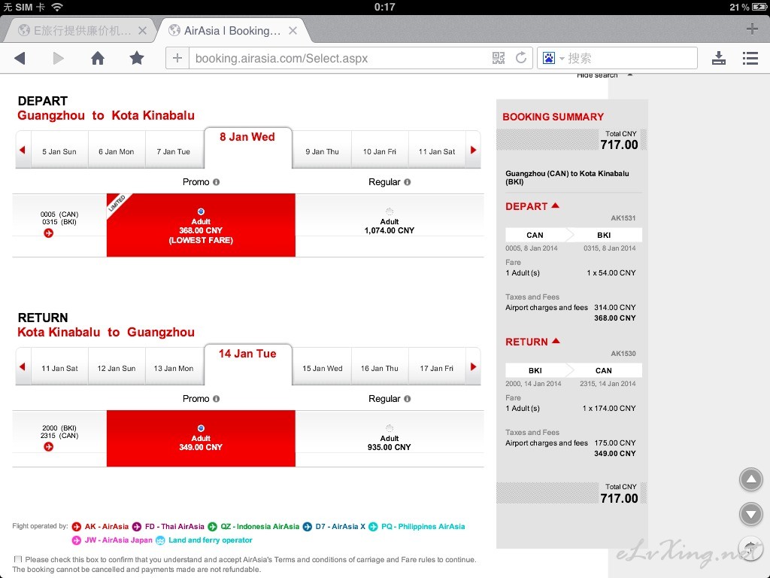Choose 9 Jan Thu depart date
The image size is (770, 578).
click(x=322, y=152)
